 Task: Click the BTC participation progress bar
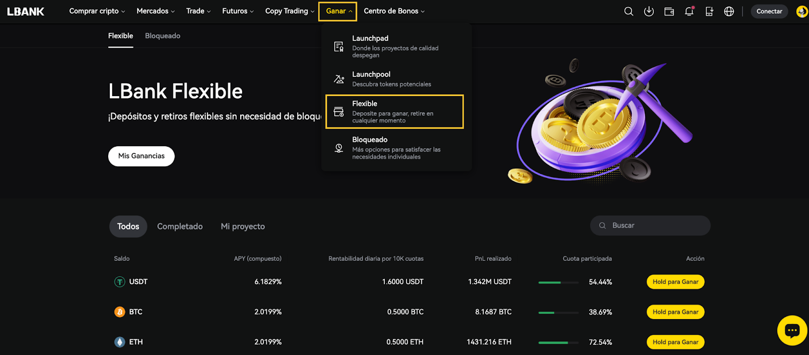559,313
